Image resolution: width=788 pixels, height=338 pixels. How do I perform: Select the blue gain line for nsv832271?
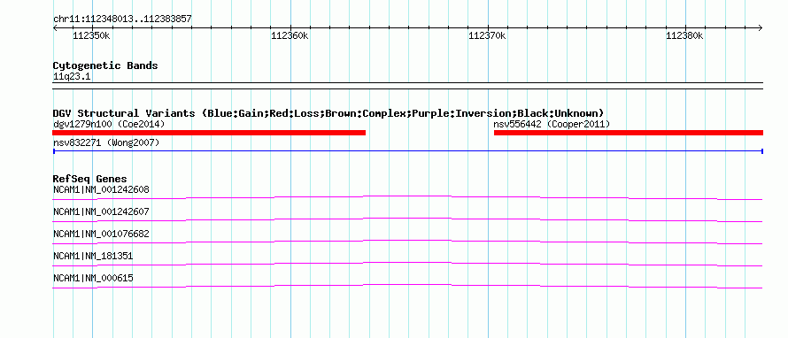tap(408, 150)
